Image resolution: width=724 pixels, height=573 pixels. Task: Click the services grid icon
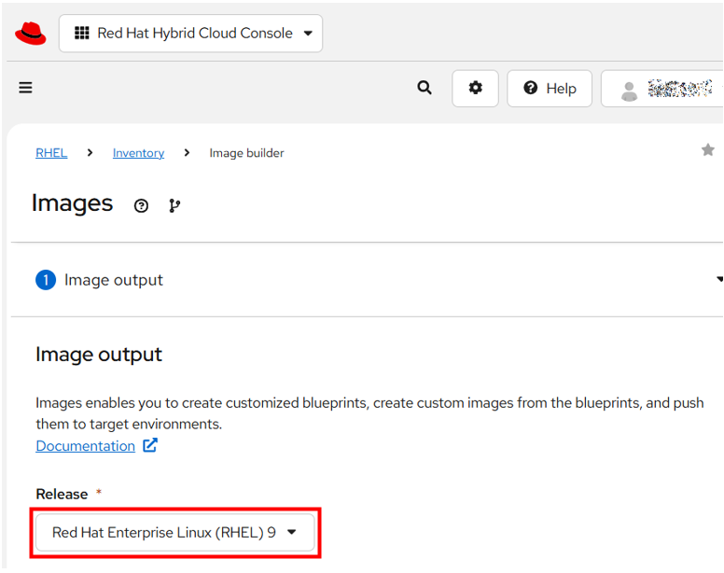81,34
